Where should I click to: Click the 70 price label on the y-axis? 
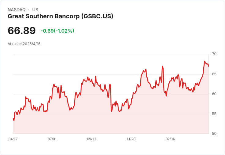[214, 54]
